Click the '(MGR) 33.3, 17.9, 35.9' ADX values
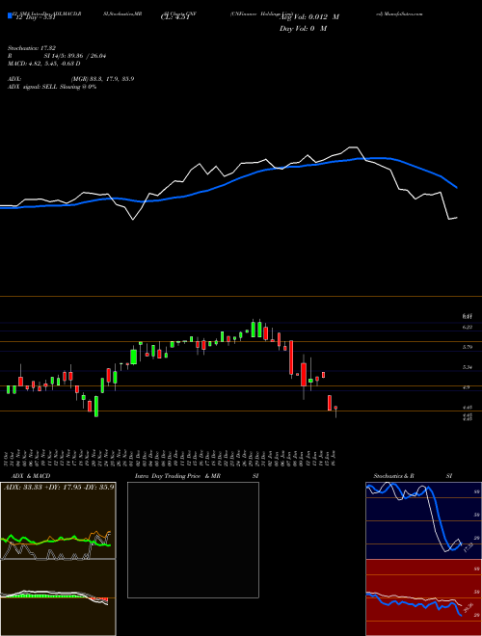This screenshot has width=482, height=636. coord(102,79)
